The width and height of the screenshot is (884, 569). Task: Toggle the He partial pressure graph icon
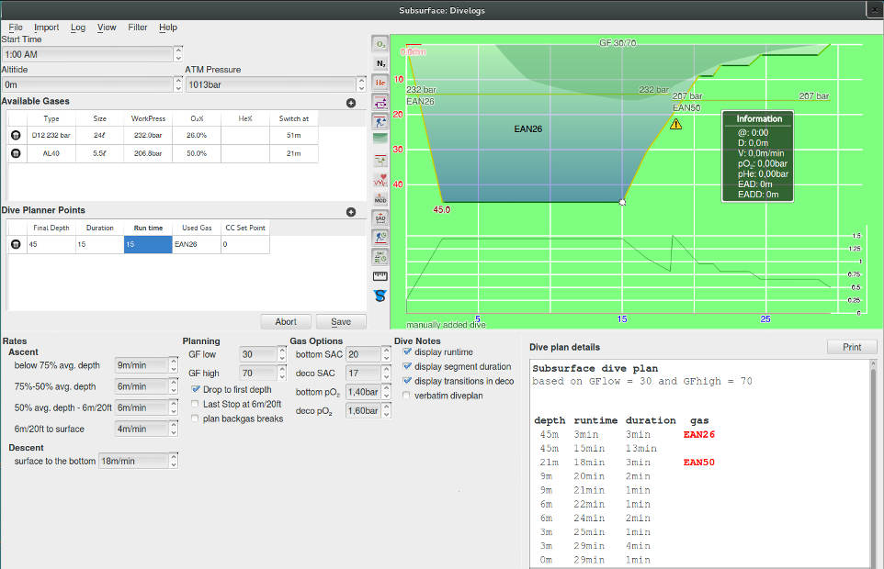(380, 83)
